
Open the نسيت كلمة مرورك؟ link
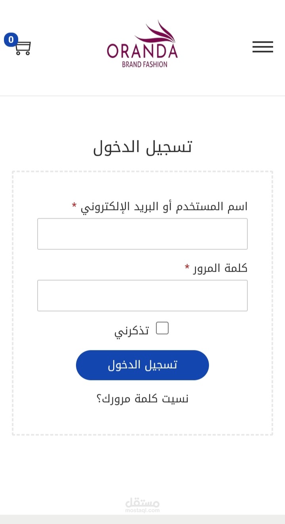[x=142, y=399]
